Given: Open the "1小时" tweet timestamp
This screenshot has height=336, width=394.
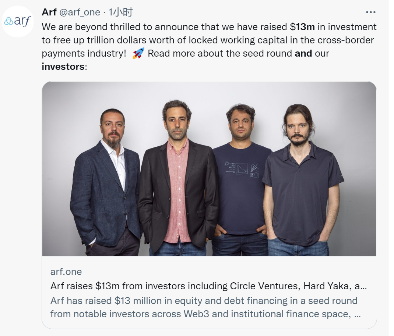Looking at the screenshot, I should [x=120, y=12].
